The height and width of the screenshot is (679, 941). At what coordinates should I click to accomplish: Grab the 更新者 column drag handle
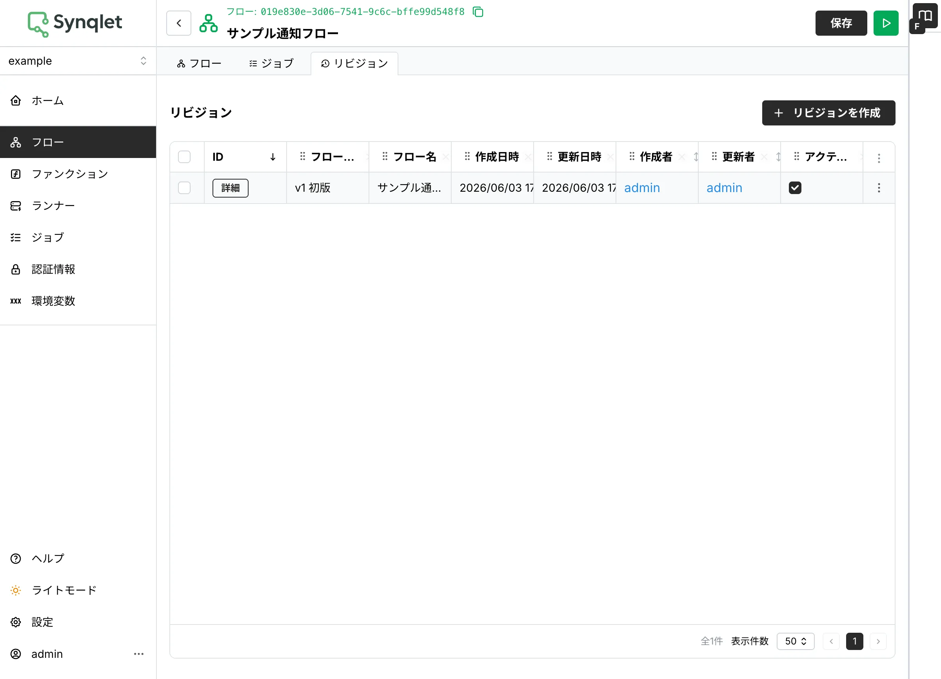tap(714, 156)
